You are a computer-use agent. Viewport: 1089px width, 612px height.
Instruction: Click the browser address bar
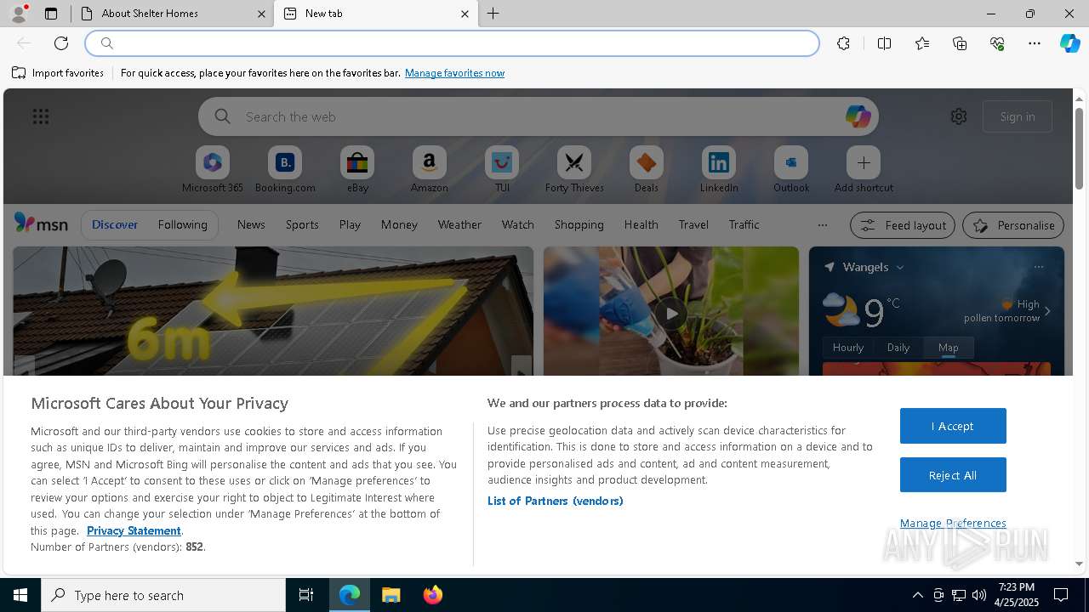[452, 43]
